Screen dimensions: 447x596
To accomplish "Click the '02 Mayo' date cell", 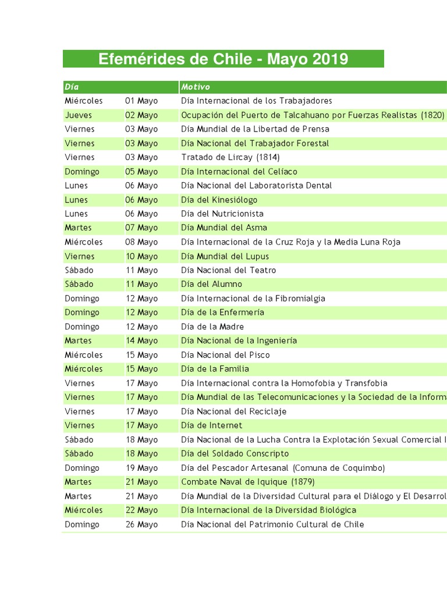I will point(141,115).
